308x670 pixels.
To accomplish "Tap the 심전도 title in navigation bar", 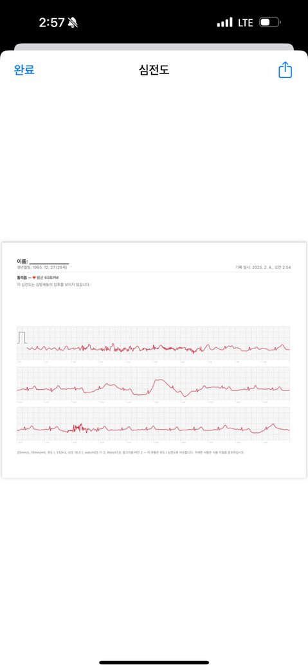I will point(154,70).
